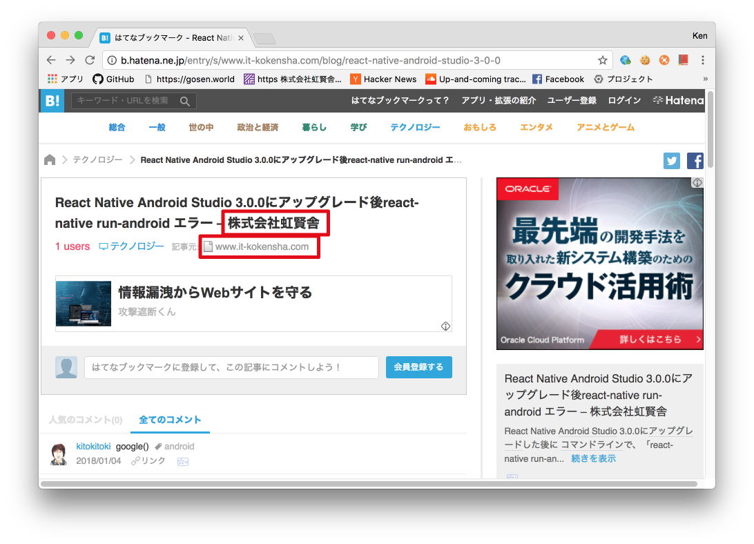The height and width of the screenshot is (544, 754).
Task: Open the アプリ apps bookmark
Action: (x=66, y=79)
